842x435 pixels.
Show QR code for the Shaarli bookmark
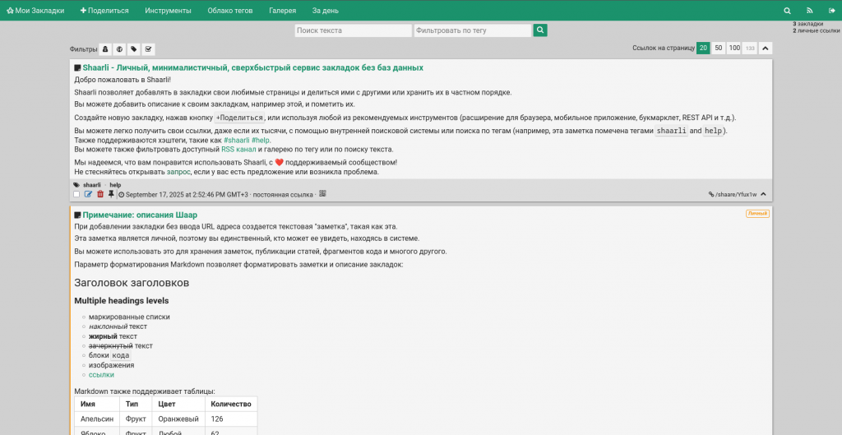322,194
